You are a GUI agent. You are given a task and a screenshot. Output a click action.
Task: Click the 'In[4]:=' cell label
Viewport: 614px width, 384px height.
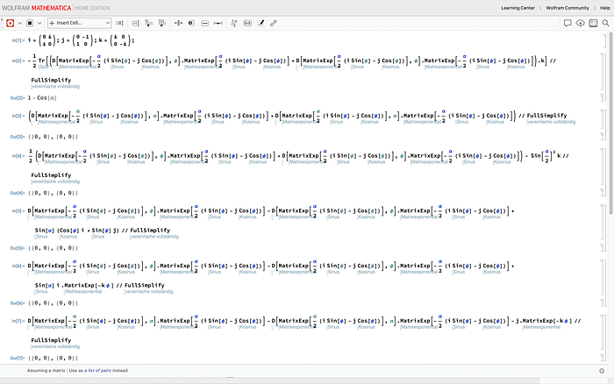click(x=18, y=156)
